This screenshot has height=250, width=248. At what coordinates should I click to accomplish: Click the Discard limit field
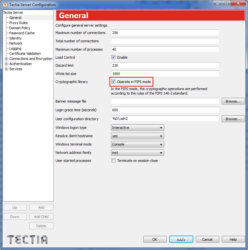click(x=165, y=65)
